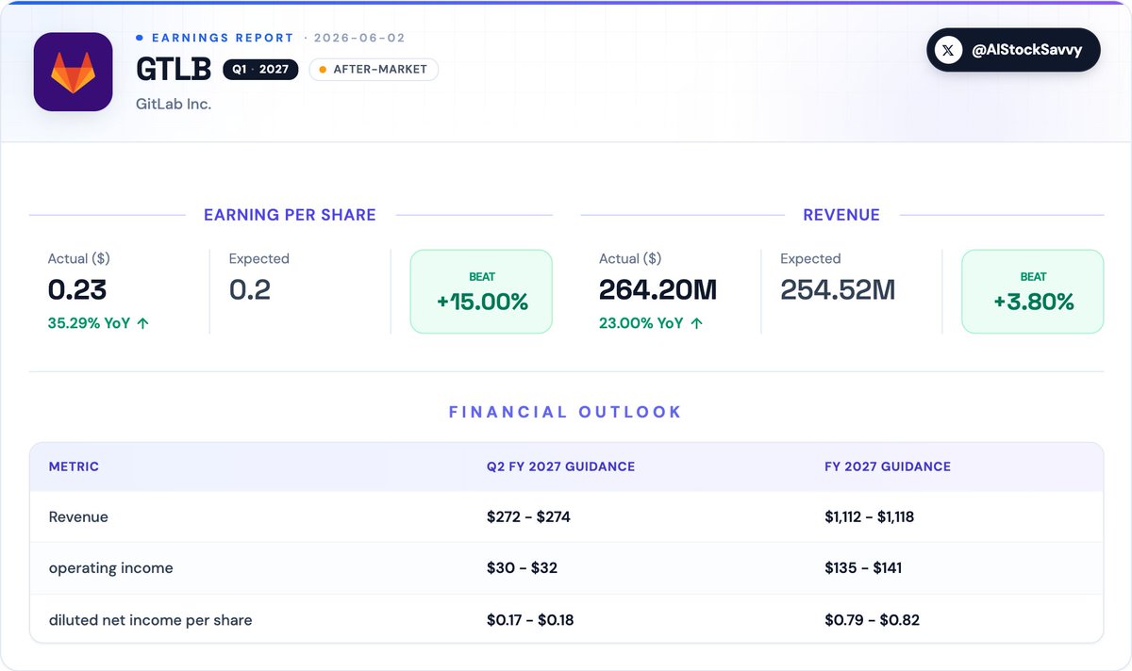Click Q2 revenue guidance $272 - $274
The image size is (1132, 671).
528,517
